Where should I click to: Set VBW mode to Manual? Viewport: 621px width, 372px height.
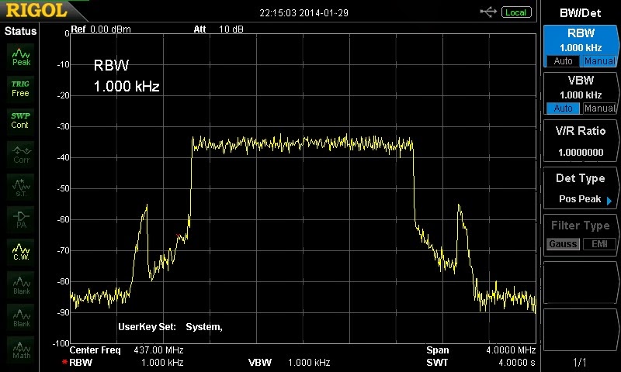pos(599,108)
